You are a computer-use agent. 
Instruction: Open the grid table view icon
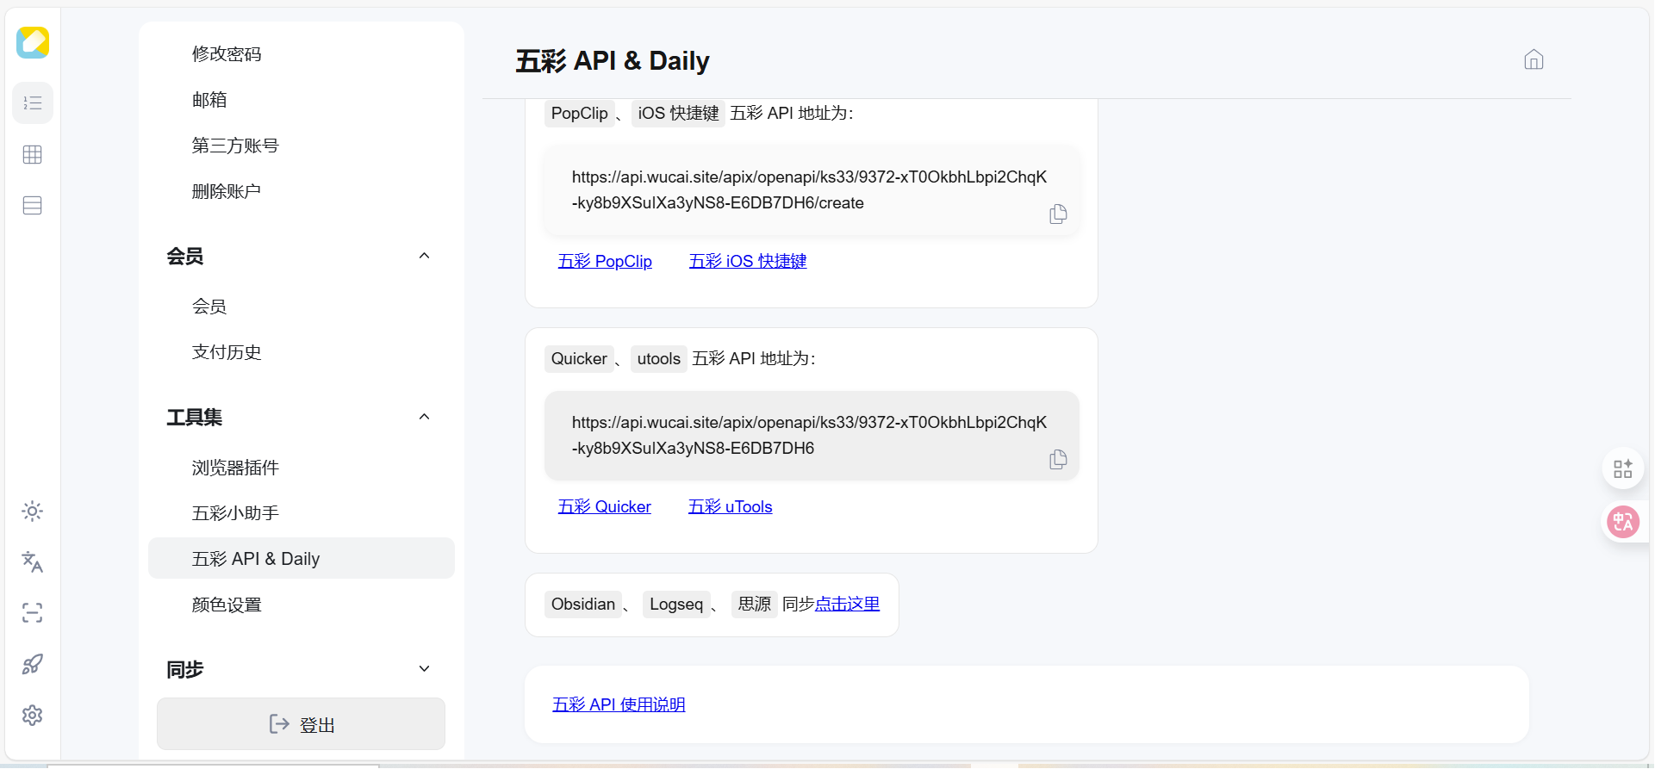[x=33, y=155]
